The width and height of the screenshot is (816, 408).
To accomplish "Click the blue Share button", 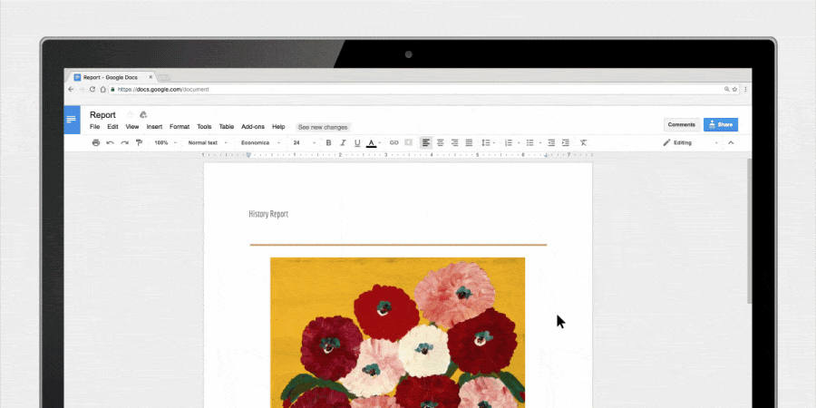I will click(x=720, y=124).
